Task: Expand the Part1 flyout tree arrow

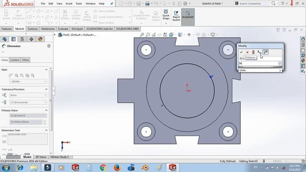Action: click(x=55, y=35)
